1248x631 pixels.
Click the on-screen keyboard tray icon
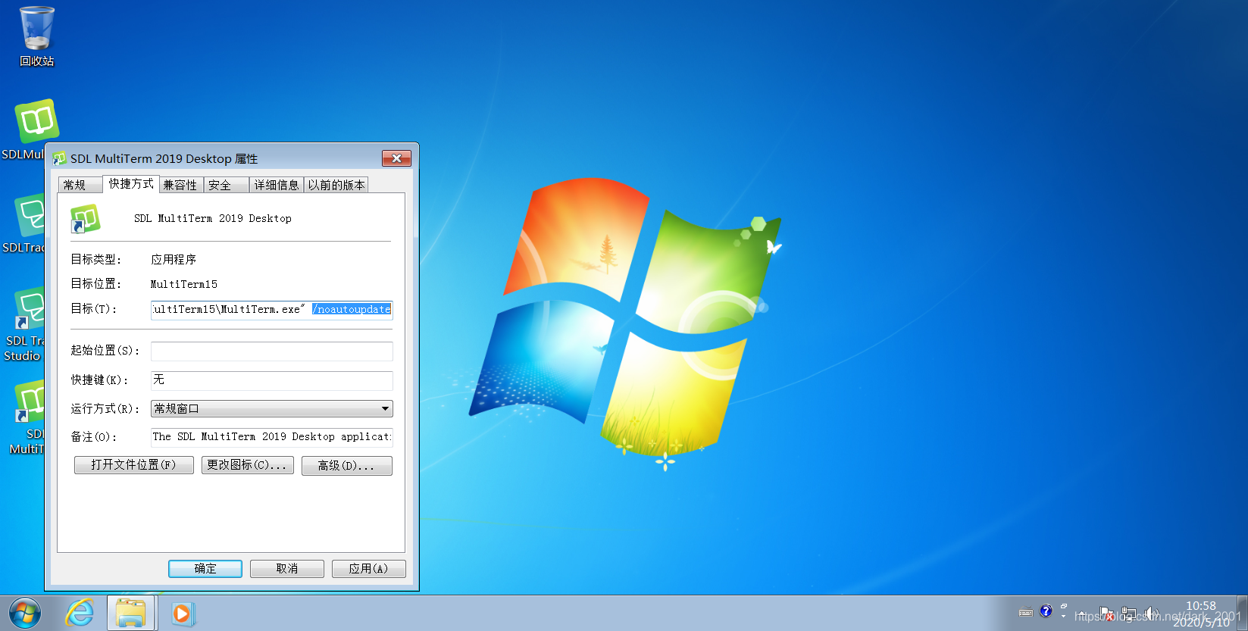pos(1026,613)
